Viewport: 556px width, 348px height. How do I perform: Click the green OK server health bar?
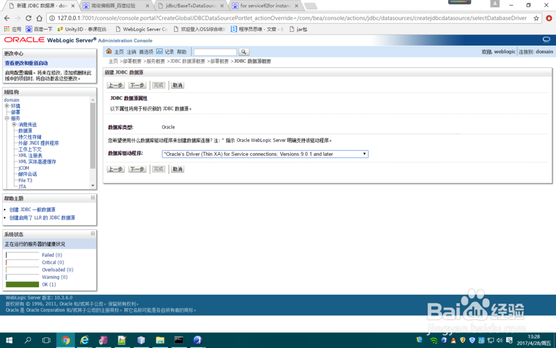[x=22, y=285]
